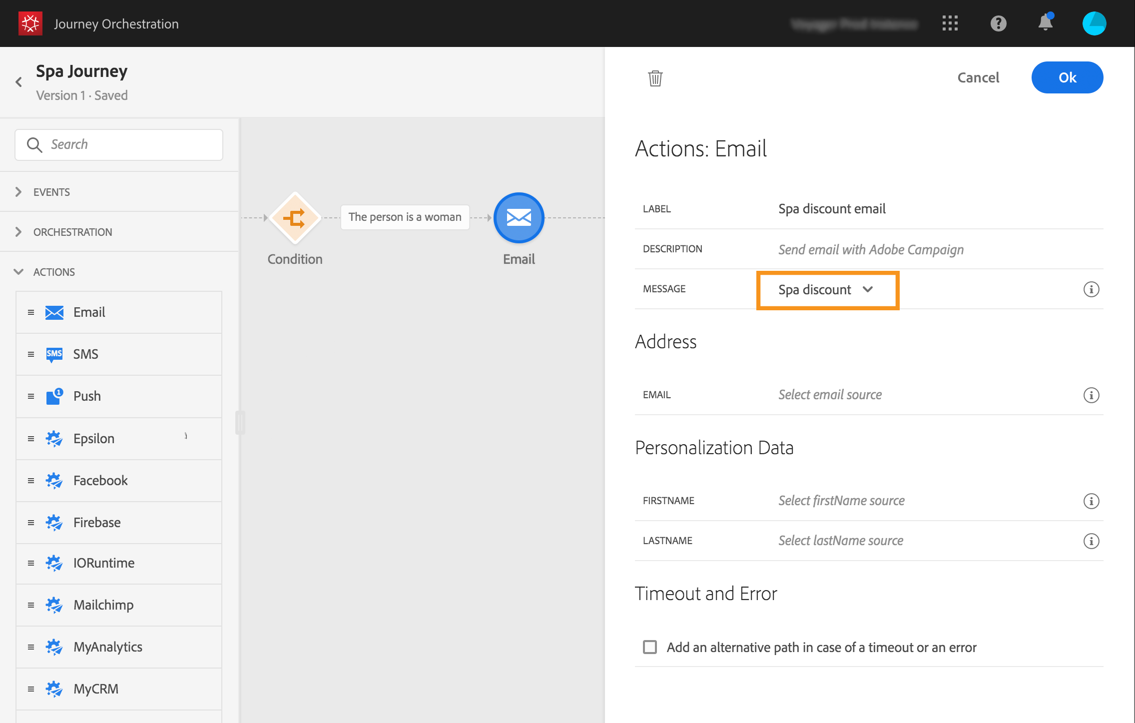Image resolution: width=1135 pixels, height=723 pixels.
Task: Go back using the arrow beside Spa Journey
Action: [19, 82]
